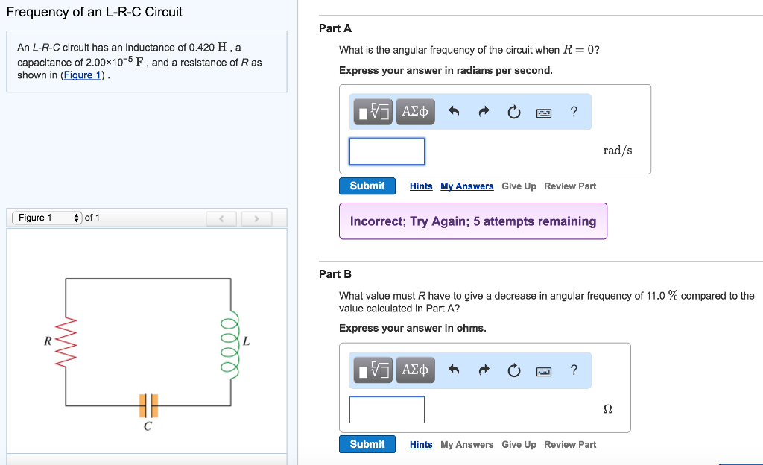Image resolution: width=763 pixels, height=465 pixels.
Task: Open Hints link for Part A
Action: [421, 186]
